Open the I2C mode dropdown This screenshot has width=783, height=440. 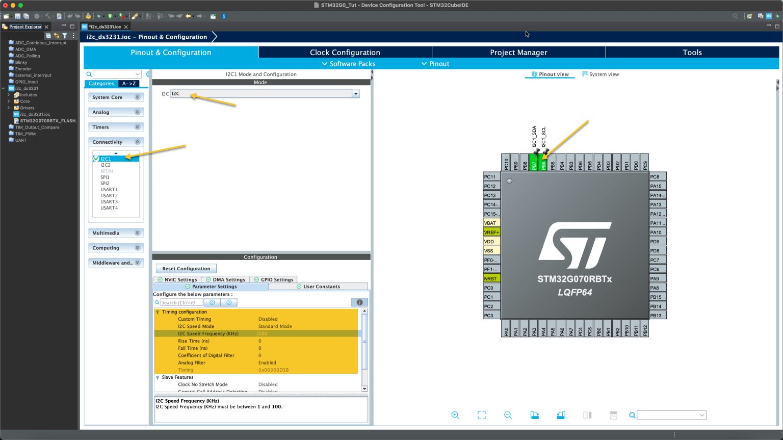click(x=356, y=93)
